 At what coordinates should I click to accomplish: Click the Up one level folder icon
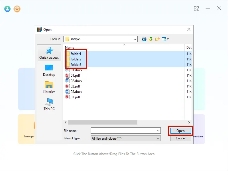(150, 39)
